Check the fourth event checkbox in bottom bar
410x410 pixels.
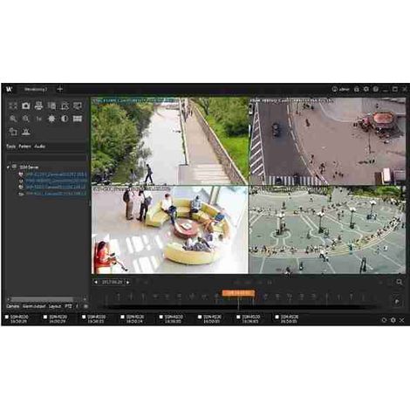(x=122, y=317)
